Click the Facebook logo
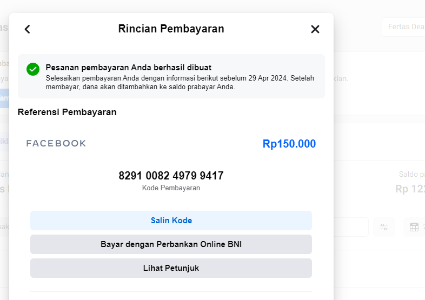The width and height of the screenshot is (425, 300). (x=56, y=143)
